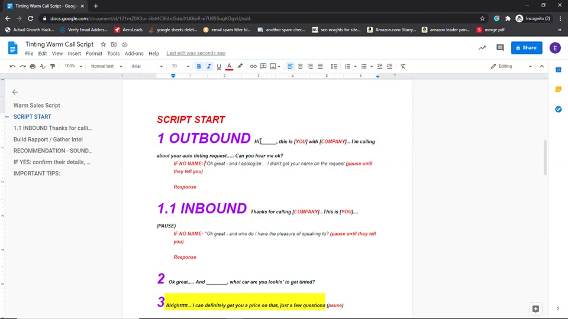The height and width of the screenshot is (319, 568).
Task: Increase paragraph indent
Action: 390,66
